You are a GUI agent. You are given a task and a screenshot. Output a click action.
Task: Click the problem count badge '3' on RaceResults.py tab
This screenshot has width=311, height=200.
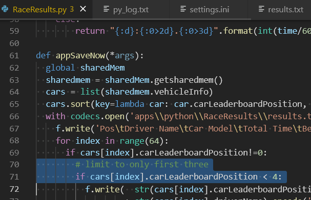pos(72,9)
